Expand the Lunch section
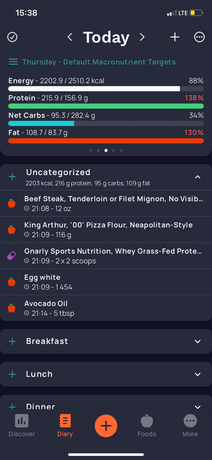The width and height of the screenshot is (212, 460). [197, 374]
